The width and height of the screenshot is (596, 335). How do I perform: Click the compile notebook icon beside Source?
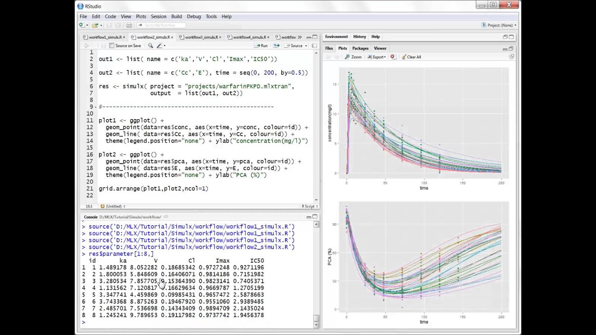[x=314, y=46]
